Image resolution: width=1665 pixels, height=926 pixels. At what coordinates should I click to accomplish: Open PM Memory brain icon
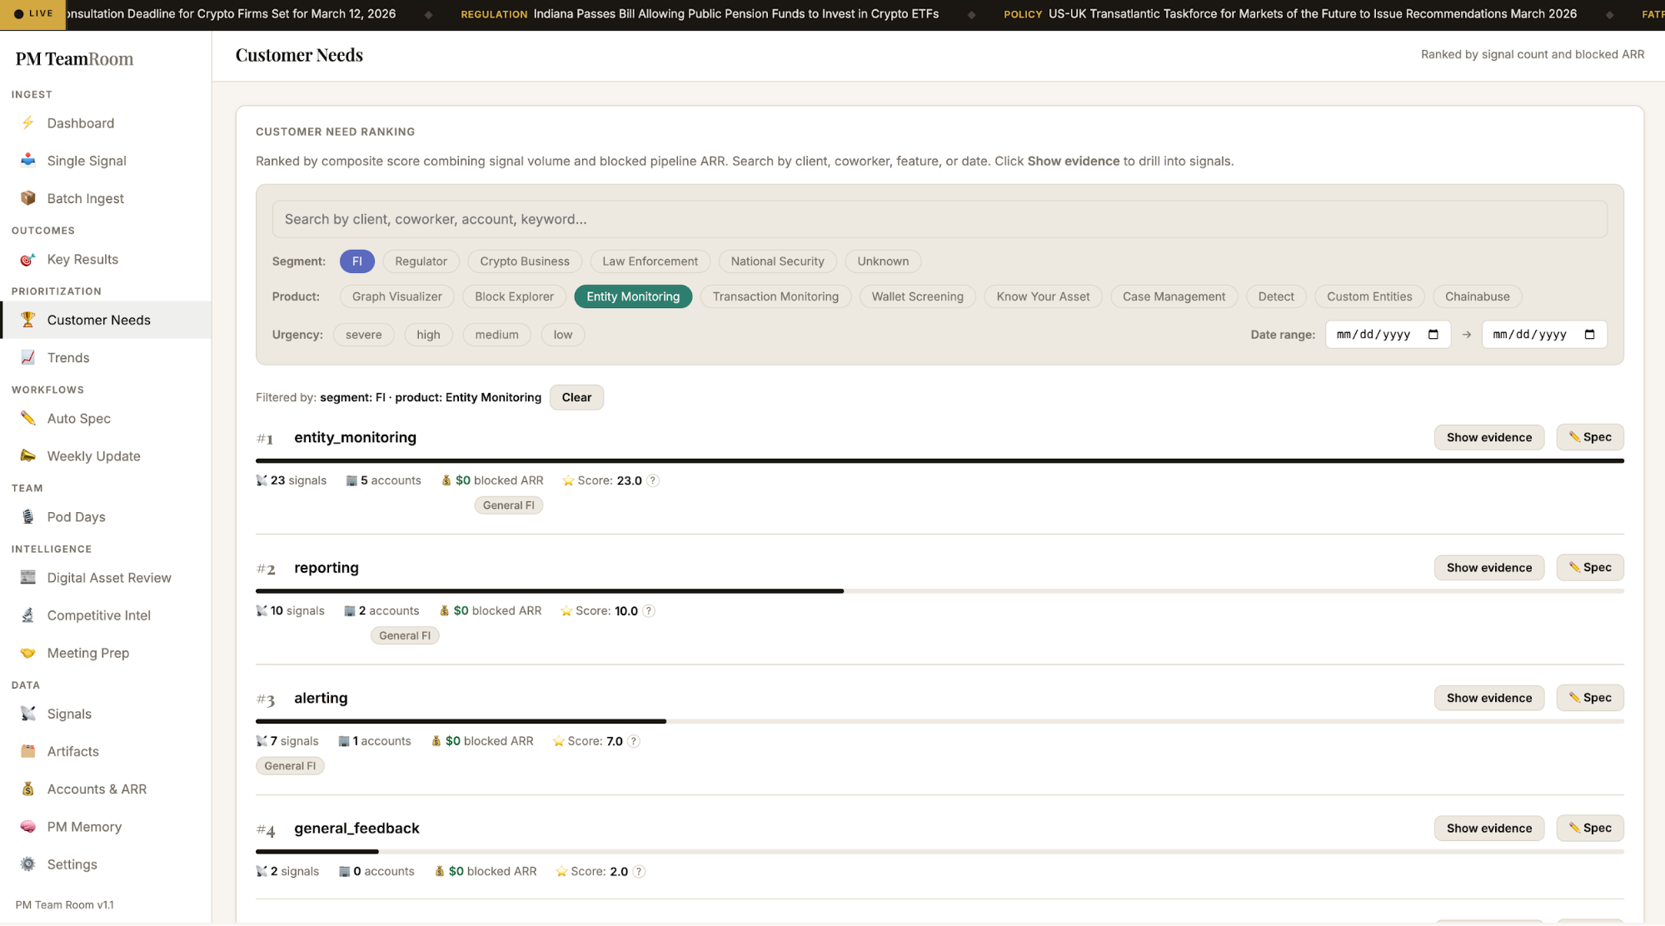pos(27,827)
